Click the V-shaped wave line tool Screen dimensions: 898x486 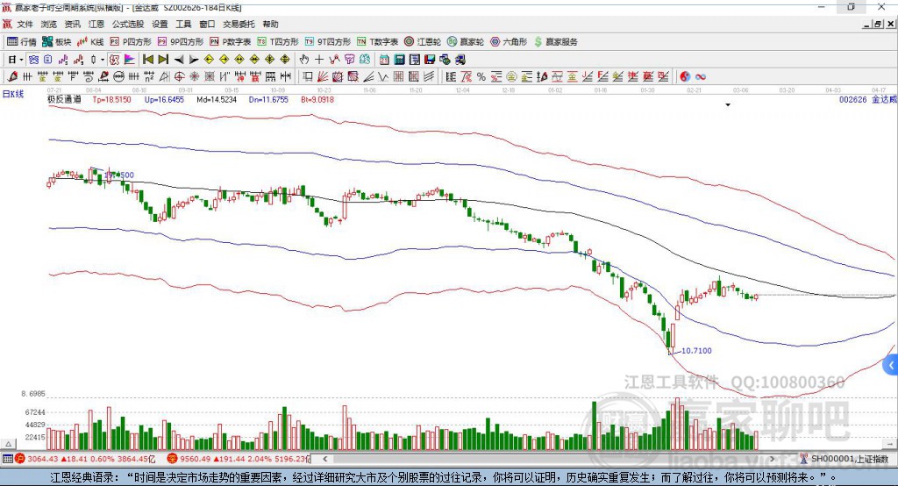tap(382, 76)
